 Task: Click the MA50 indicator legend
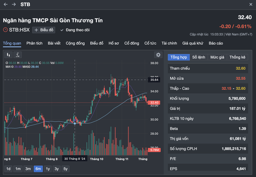(x=30, y=67)
